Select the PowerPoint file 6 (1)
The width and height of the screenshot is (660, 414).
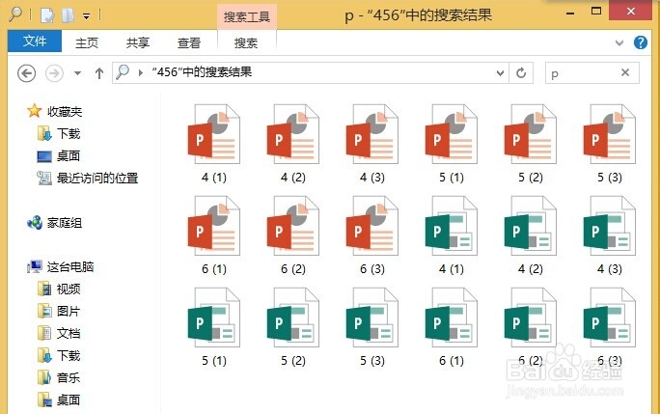[214, 235]
